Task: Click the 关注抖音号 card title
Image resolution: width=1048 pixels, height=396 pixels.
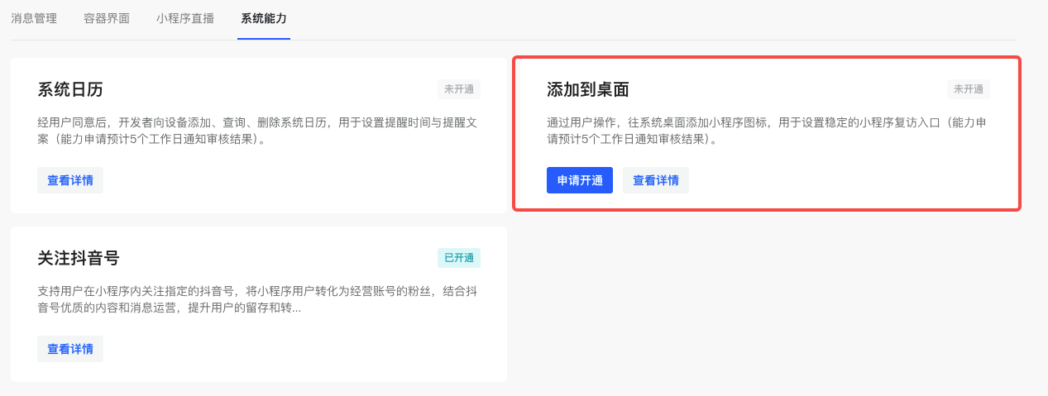Action: [x=79, y=258]
